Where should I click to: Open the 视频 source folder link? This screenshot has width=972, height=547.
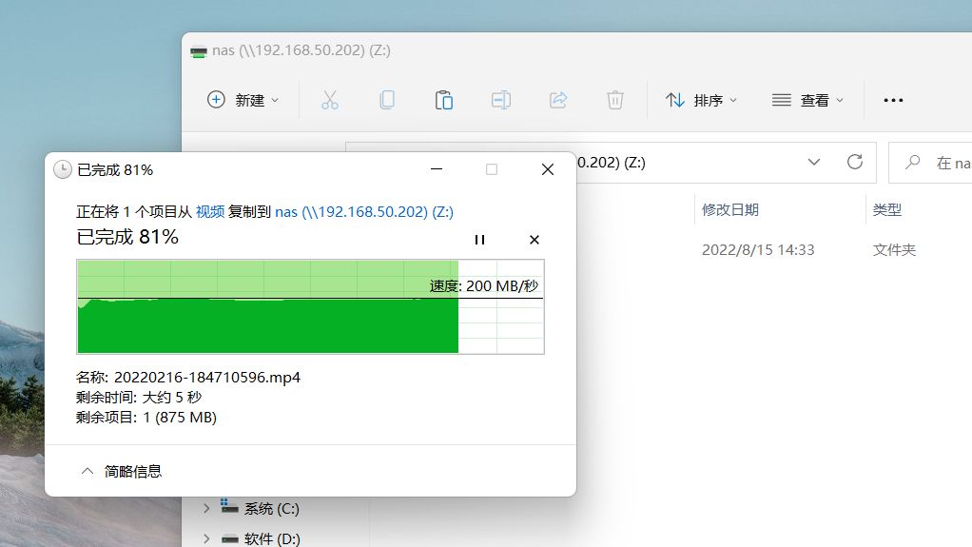tap(210, 212)
